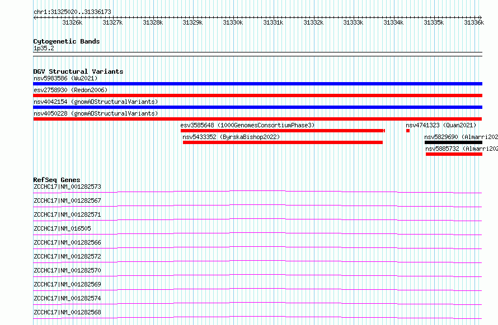Click the chr1:31325020..31336173 coordinate label

72,12
